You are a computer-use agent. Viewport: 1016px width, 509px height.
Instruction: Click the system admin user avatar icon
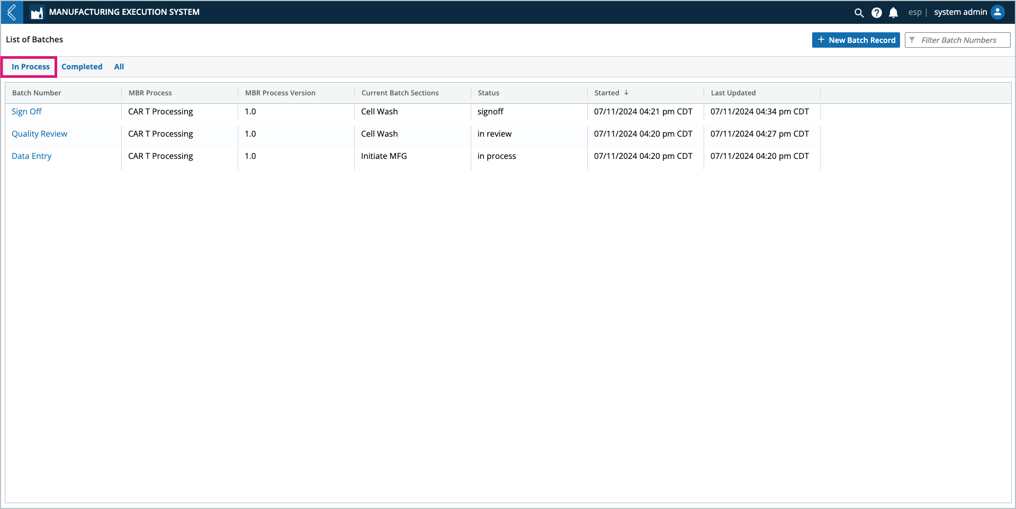pyautogui.click(x=997, y=12)
